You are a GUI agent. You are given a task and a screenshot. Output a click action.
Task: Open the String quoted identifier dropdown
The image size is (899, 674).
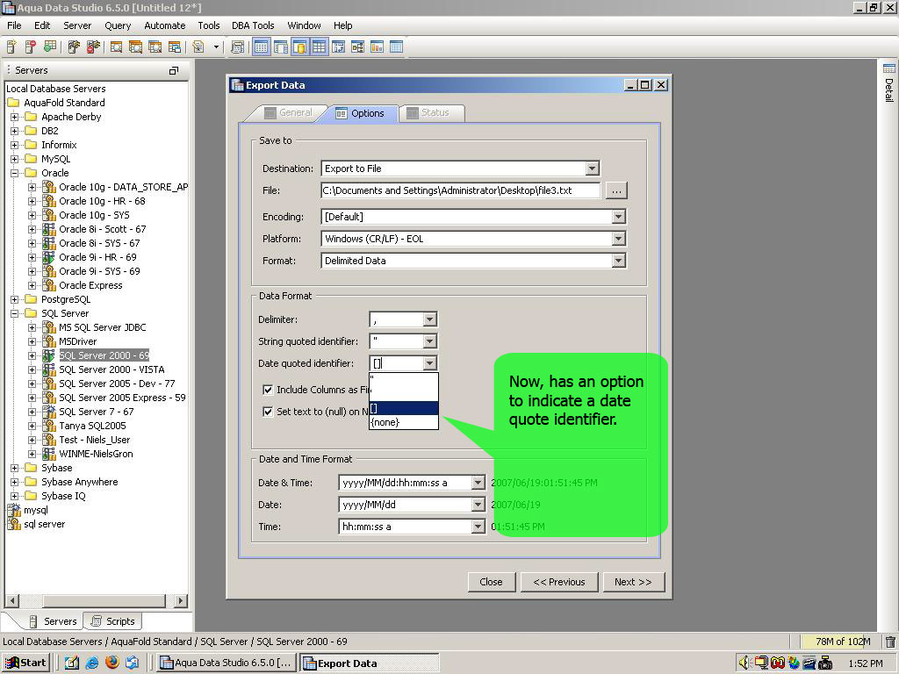tap(429, 341)
